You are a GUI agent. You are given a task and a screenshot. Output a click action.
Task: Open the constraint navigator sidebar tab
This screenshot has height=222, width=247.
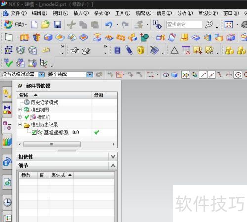click(7, 110)
